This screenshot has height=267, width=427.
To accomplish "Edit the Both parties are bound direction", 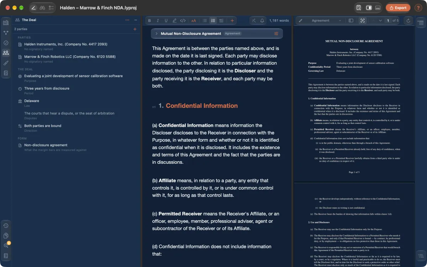I will coord(77,128).
